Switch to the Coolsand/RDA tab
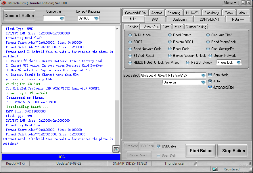The height and width of the screenshot is (173, 253). (x=135, y=13)
